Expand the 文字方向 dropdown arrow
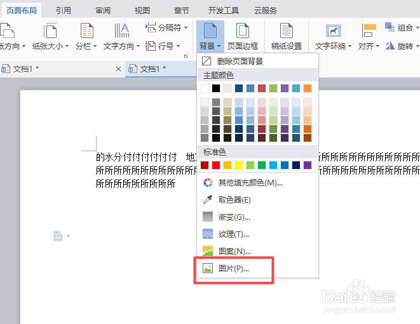This screenshot has width=420, height=324. click(139, 46)
